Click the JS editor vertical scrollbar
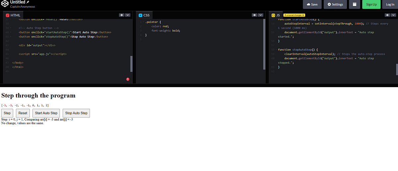This screenshot has height=171, width=398. point(397,70)
